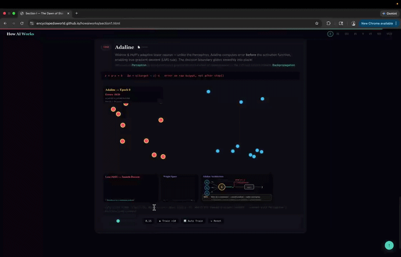Viewport: 401px width, 257px height.
Task: Toggle the Auto Train button
Action: point(193,220)
